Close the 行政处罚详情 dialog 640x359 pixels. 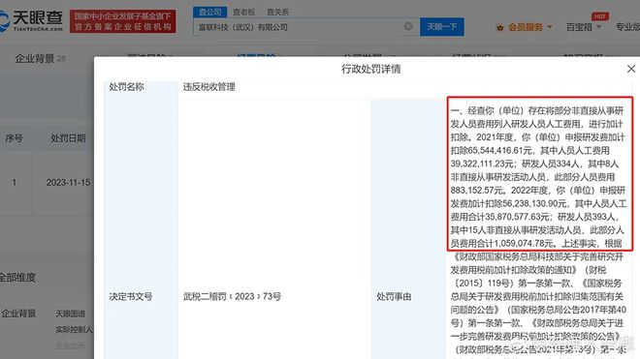tap(631, 69)
